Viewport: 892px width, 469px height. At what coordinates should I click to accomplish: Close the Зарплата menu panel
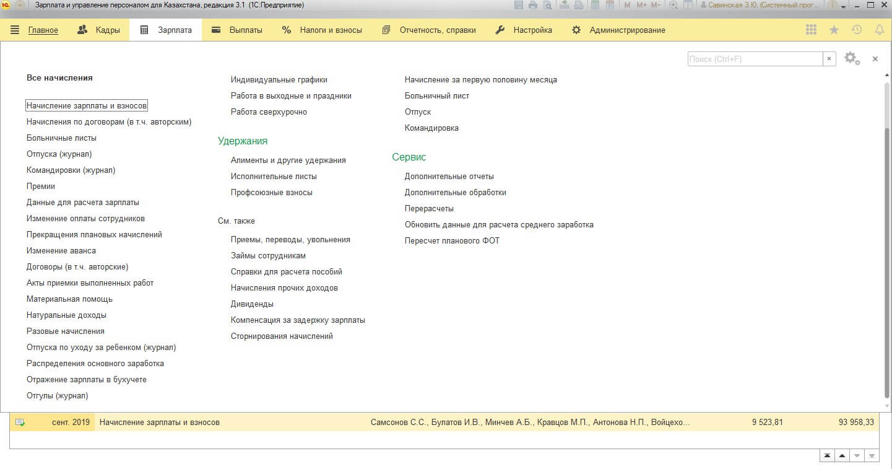coord(875,59)
